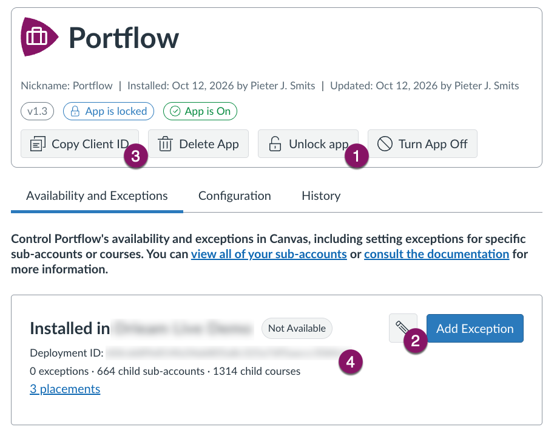
Task: Click the Delete App button
Action: (198, 144)
